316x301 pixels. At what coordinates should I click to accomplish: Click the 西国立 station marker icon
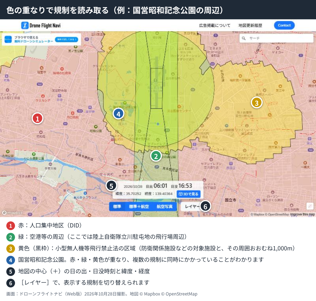click(x=231, y=164)
